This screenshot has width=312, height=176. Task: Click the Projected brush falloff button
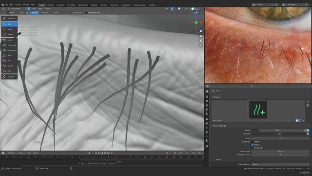(45, 13)
